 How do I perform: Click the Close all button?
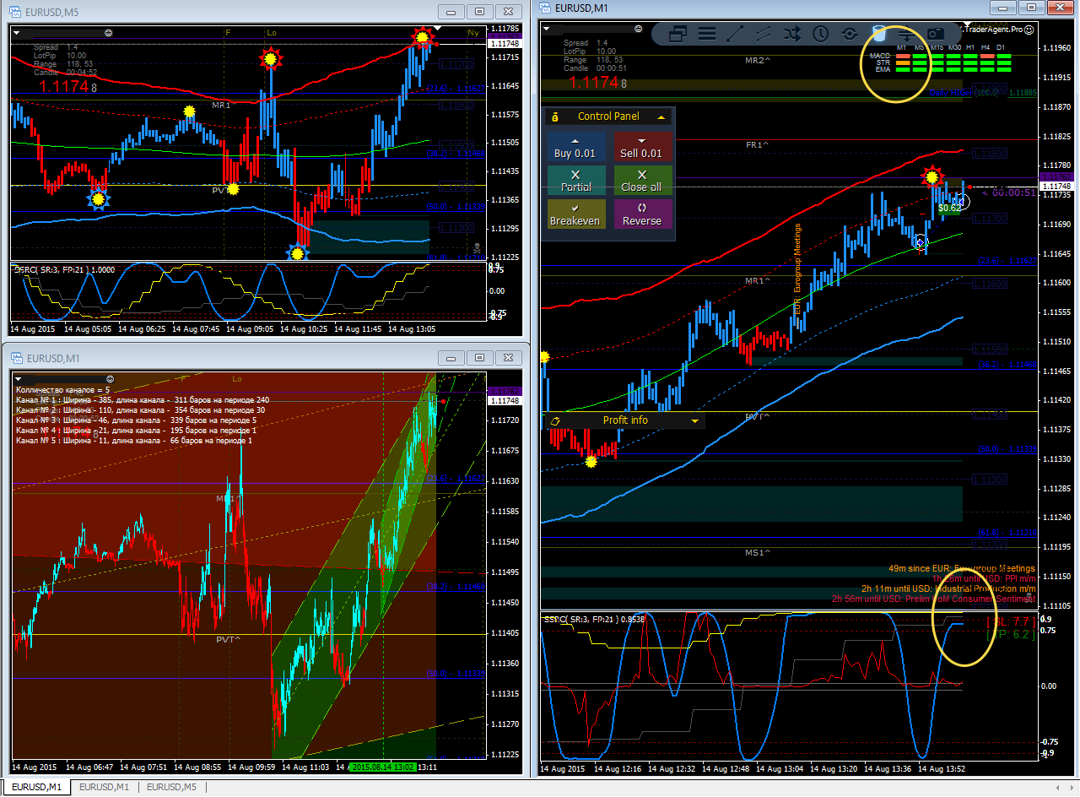coord(642,180)
